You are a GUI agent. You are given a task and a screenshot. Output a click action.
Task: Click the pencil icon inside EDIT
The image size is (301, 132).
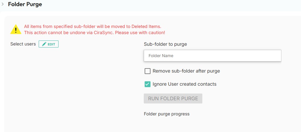(44, 44)
